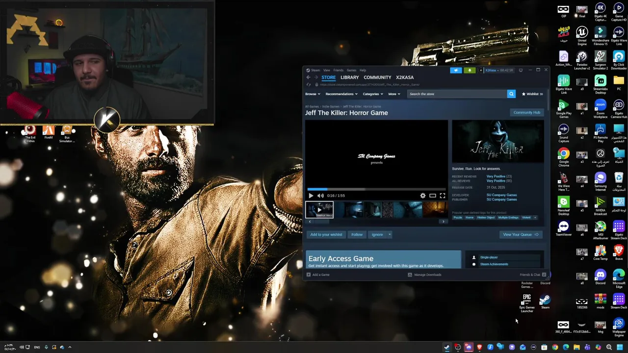Image resolution: width=628 pixels, height=353 pixels.
Task: Open the Community Hub button
Action: (x=527, y=112)
